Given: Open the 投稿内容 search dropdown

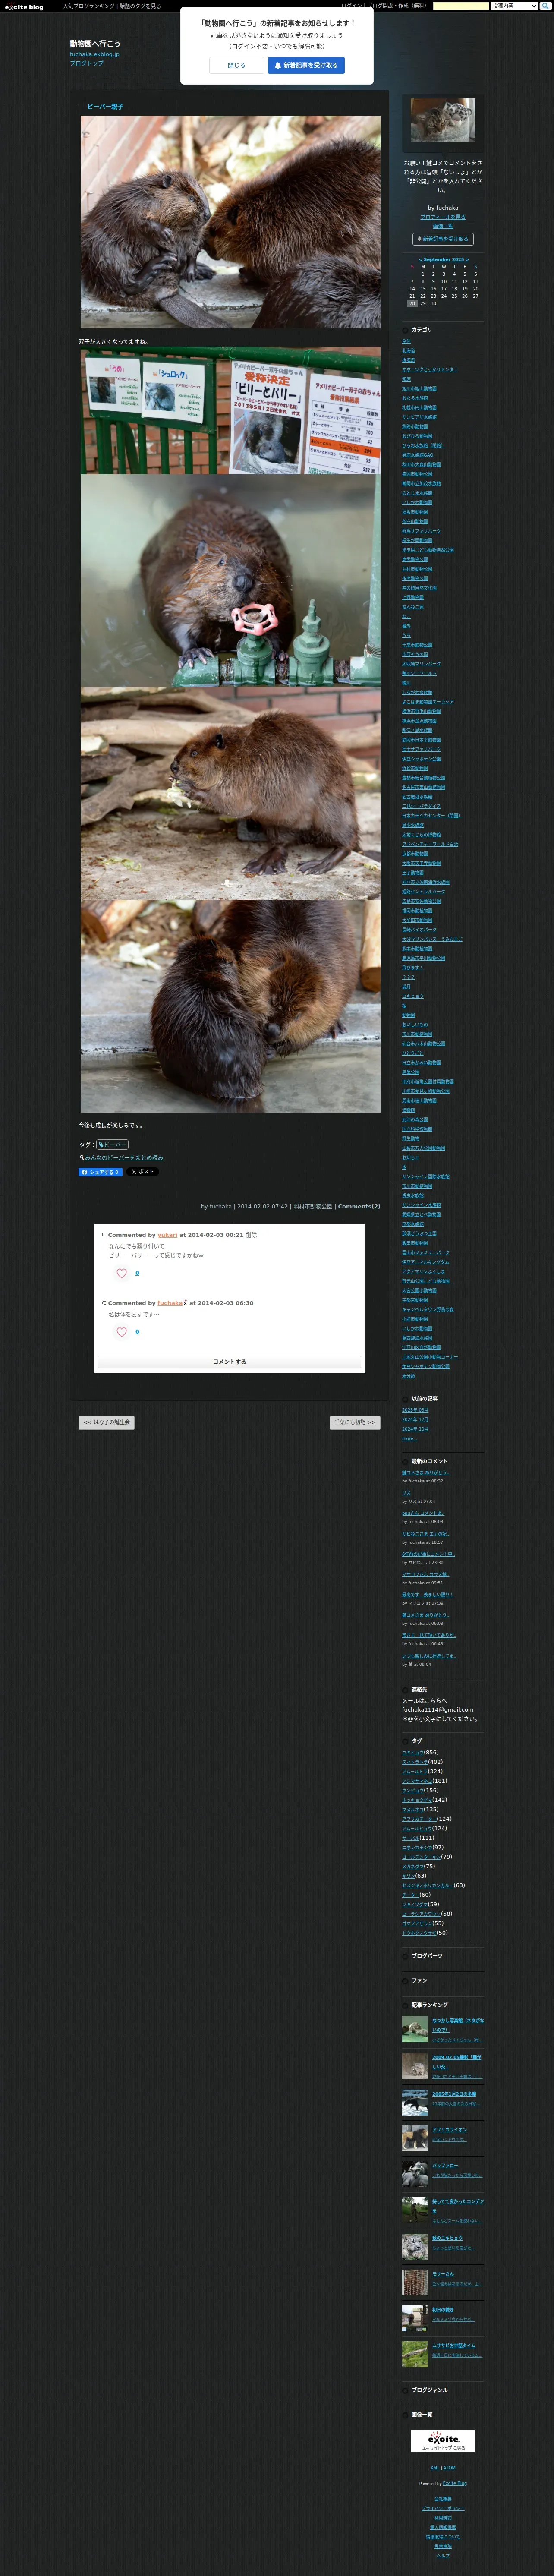Looking at the screenshot, I should [514, 6].
